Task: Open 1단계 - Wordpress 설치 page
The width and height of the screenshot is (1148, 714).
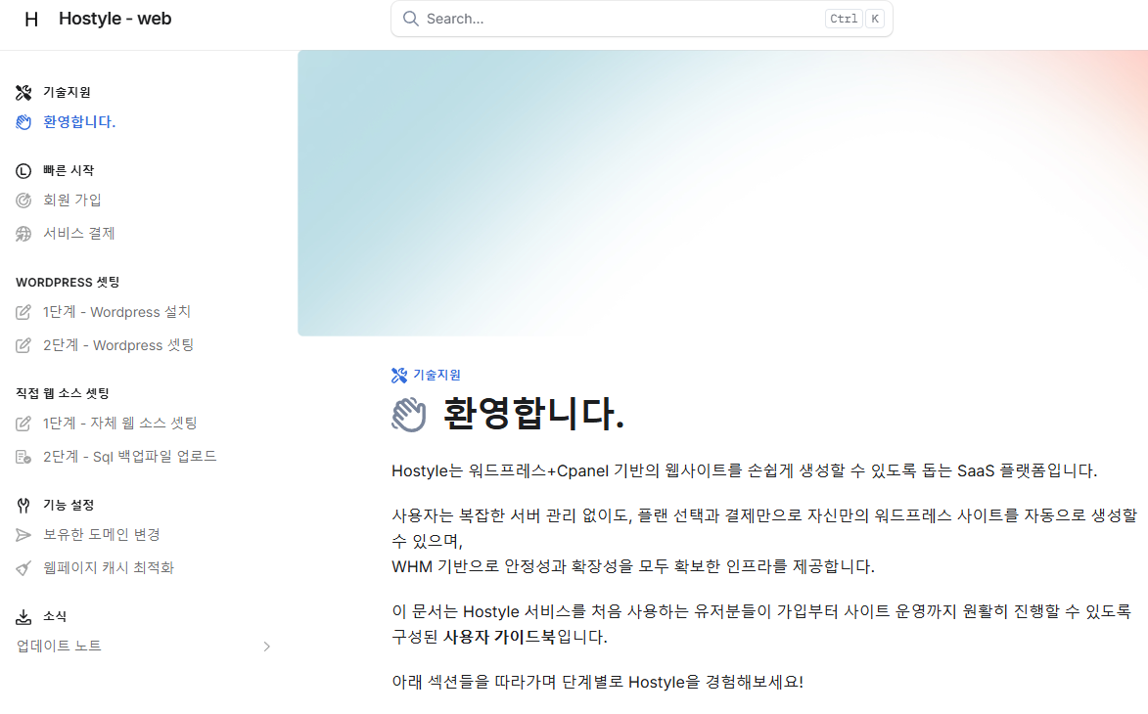Action: 116,312
